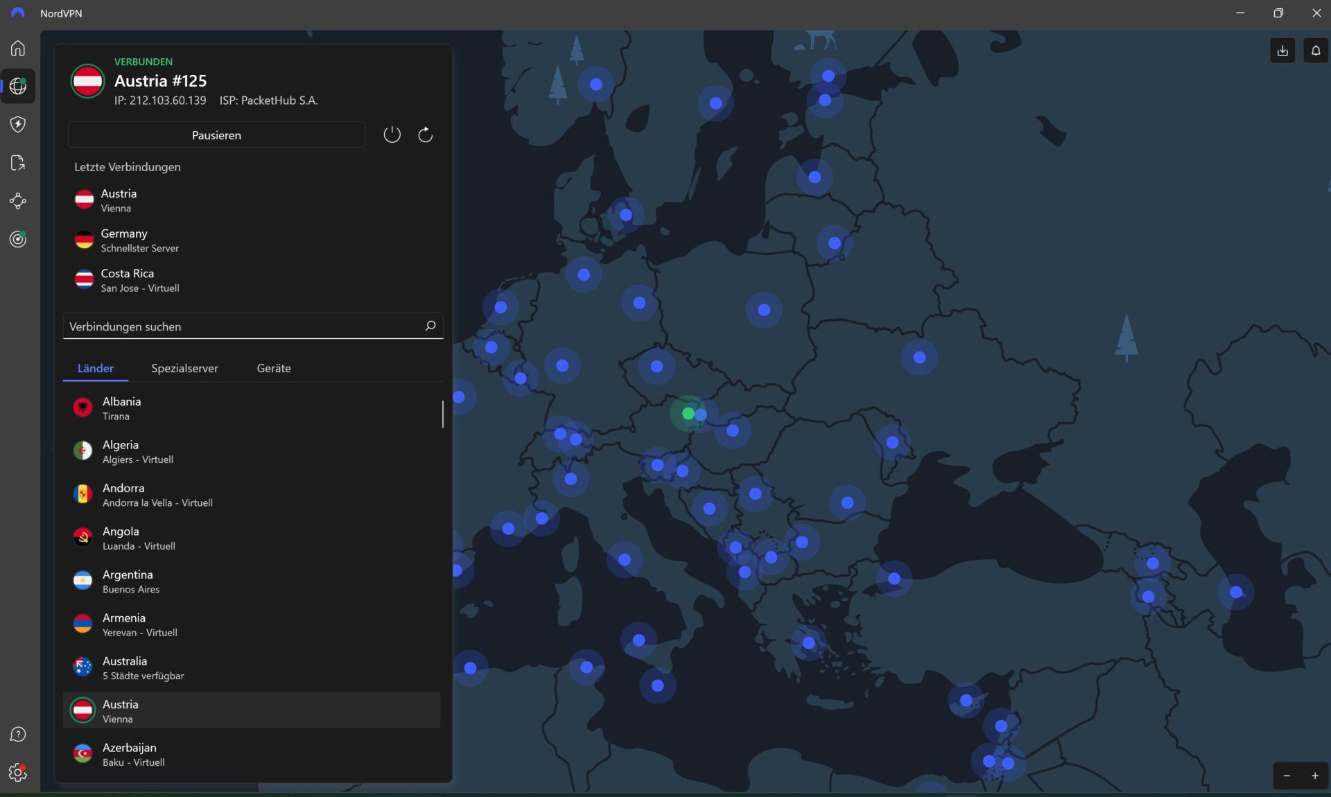Connect to Argentina Buenos Aires
1331x797 pixels.
[252, 581]
